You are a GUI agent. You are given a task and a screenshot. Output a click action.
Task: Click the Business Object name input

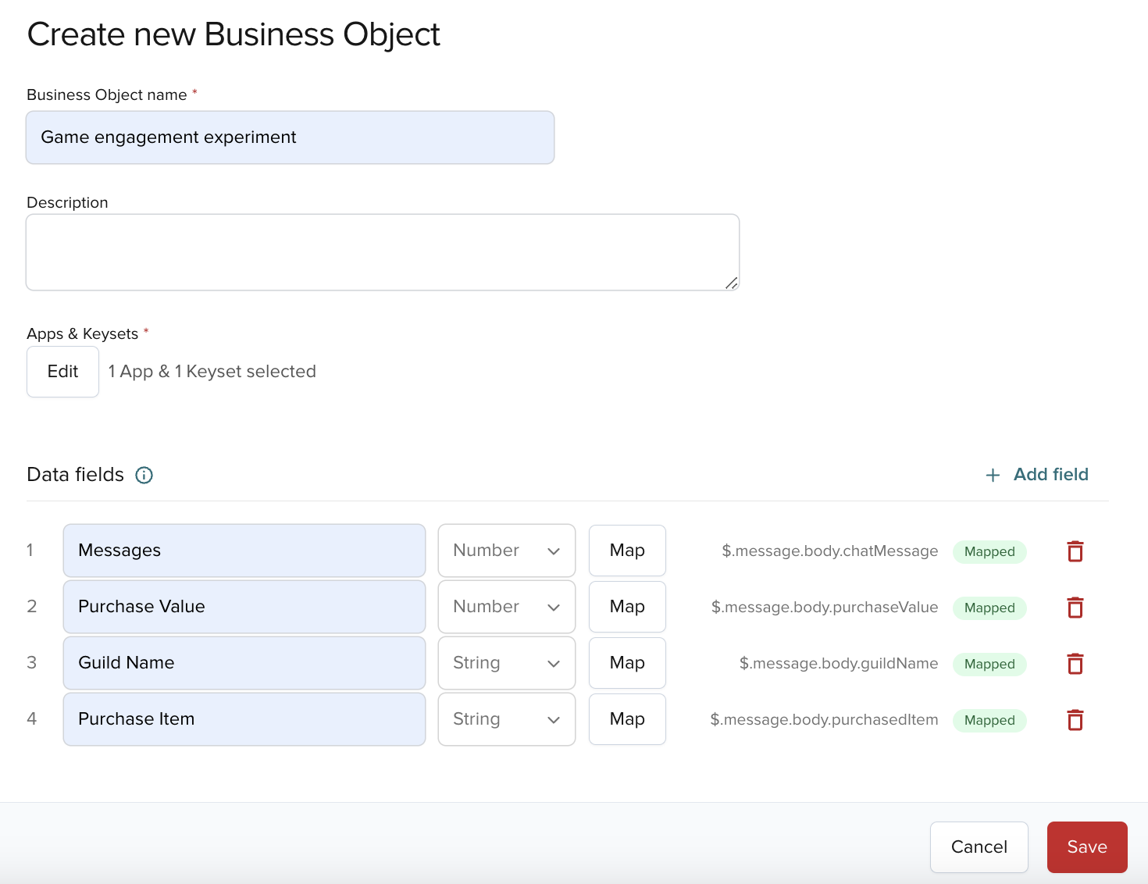(x=290, y=137)
